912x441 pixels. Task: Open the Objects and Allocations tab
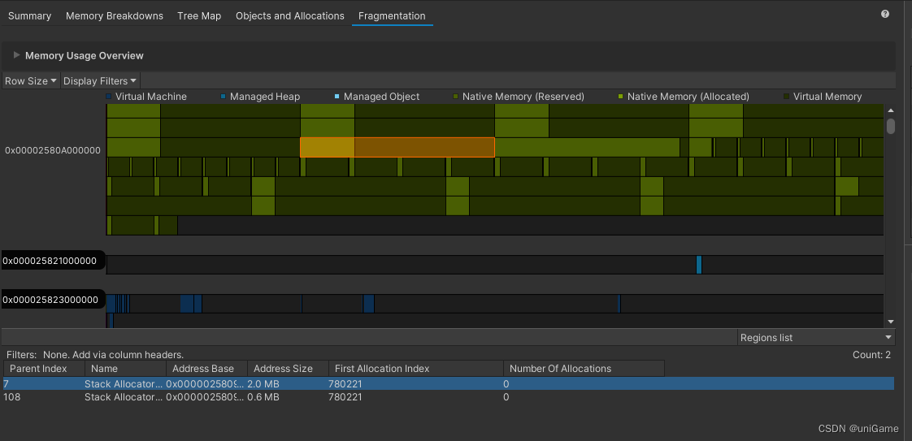[x=289, y=16]
